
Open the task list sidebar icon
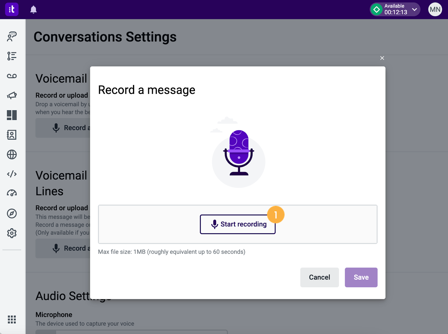coord(12,56)
